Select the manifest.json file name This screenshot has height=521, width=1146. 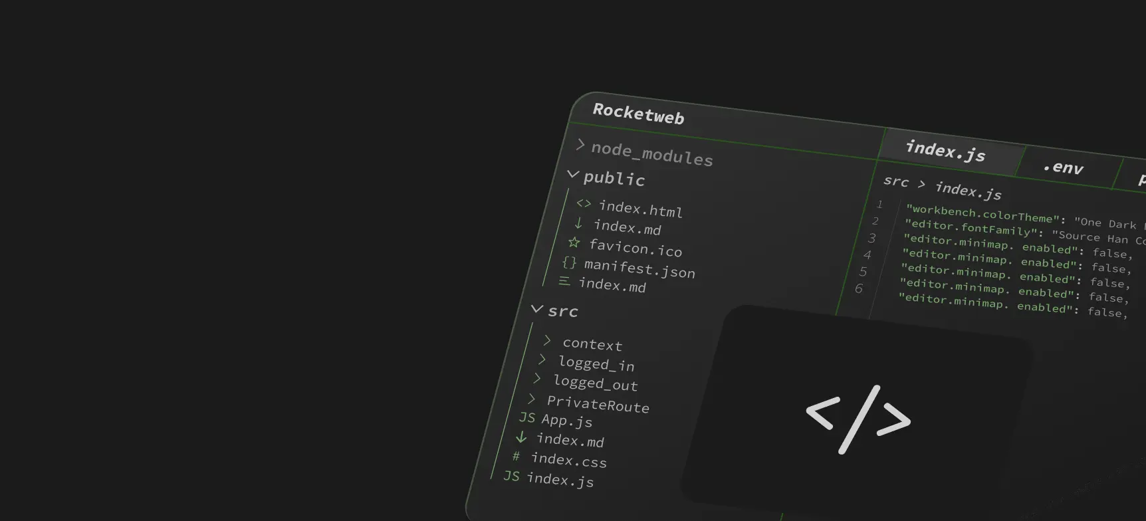click(639, 268)
